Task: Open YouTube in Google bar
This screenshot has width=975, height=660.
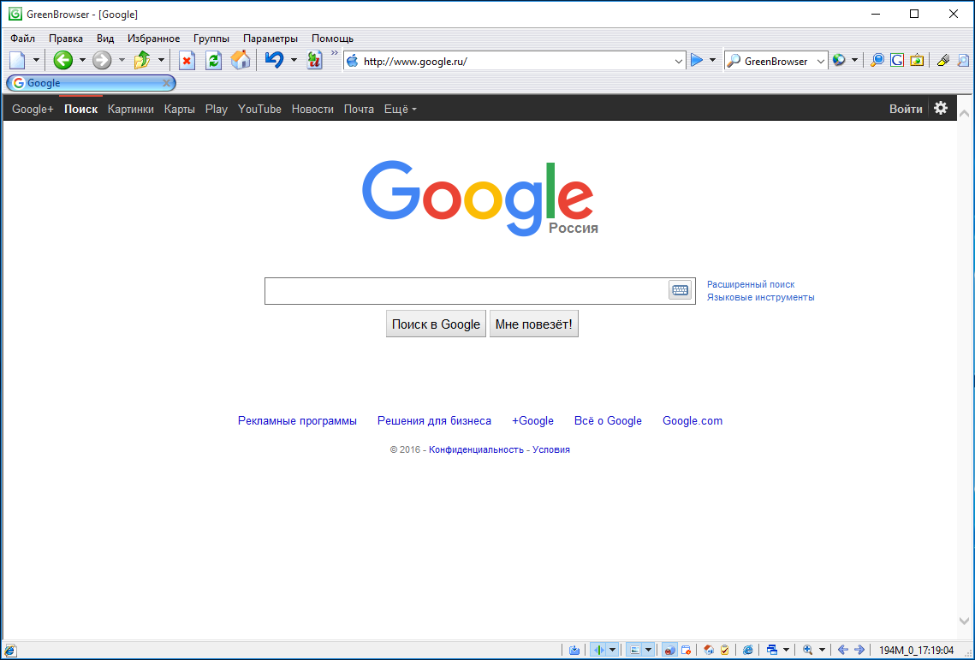Action: coord(259,109)
